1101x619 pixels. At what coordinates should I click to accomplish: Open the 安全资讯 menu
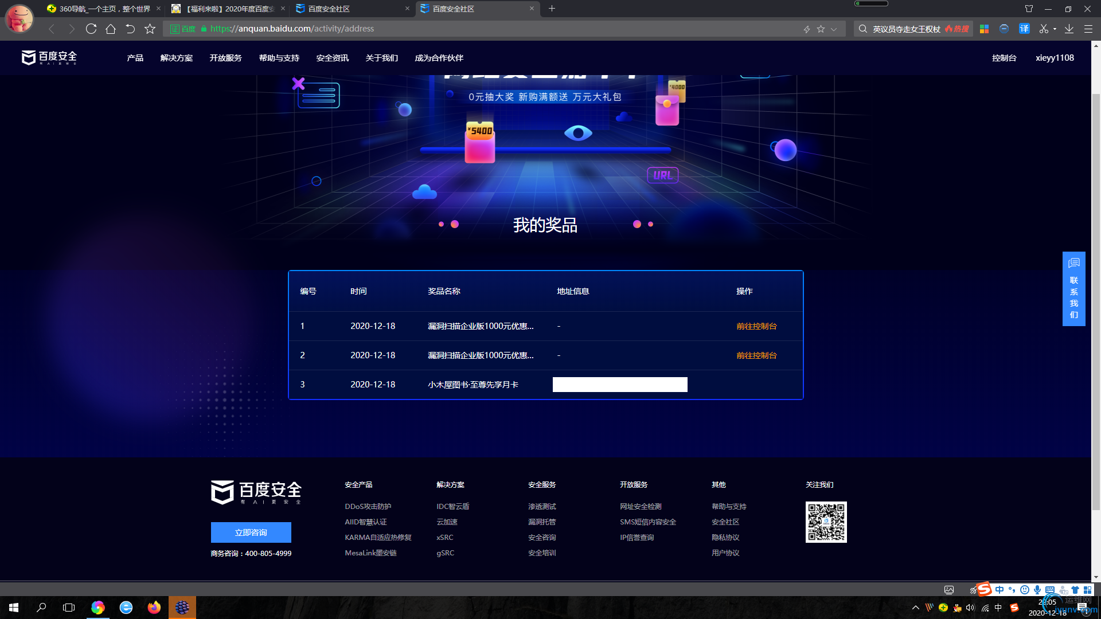(333, 58)
